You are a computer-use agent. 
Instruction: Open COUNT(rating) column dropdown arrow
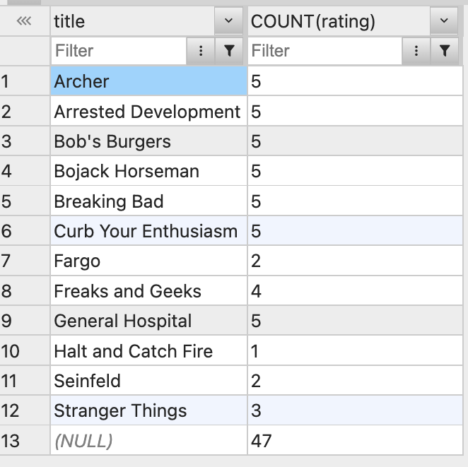coord(444,21)
